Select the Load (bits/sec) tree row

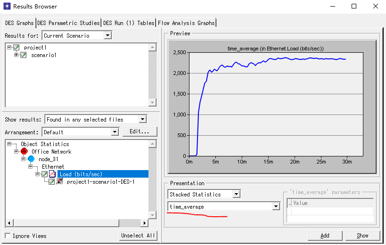pos(103,174)
